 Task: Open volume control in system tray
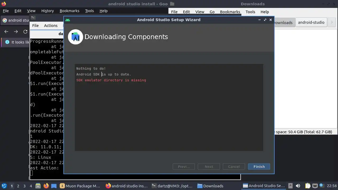(x=298, y=186)
